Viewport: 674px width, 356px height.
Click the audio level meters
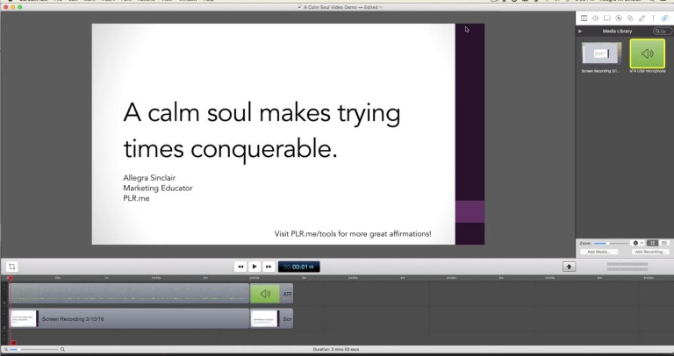(x=627, y=267)
